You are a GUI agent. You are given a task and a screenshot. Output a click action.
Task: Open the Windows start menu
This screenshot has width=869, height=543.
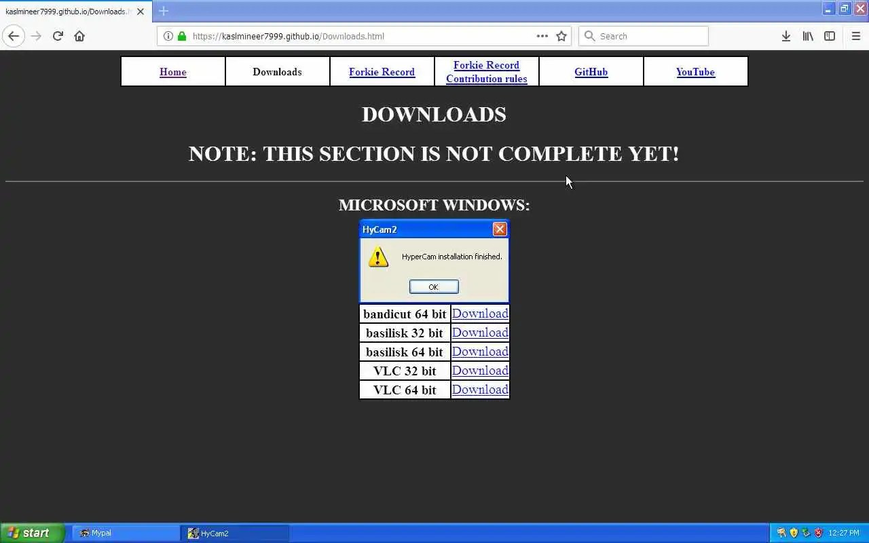tap(32, 533)
